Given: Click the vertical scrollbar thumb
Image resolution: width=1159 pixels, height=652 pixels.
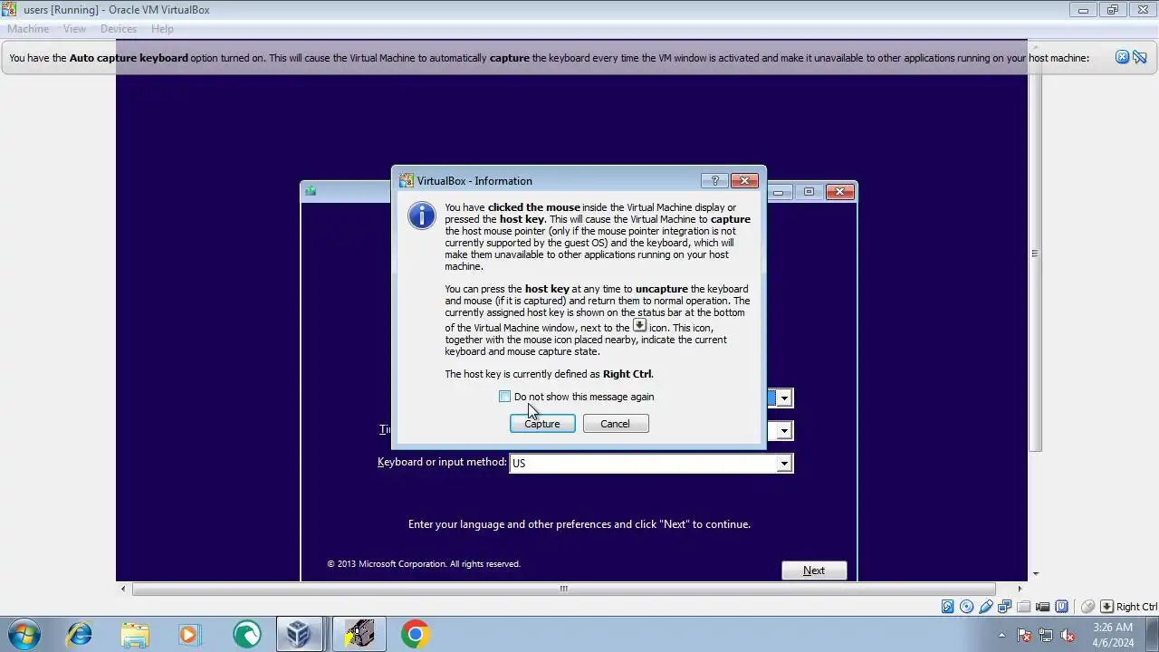Looking at the screenshot, I should point(1035,254).
